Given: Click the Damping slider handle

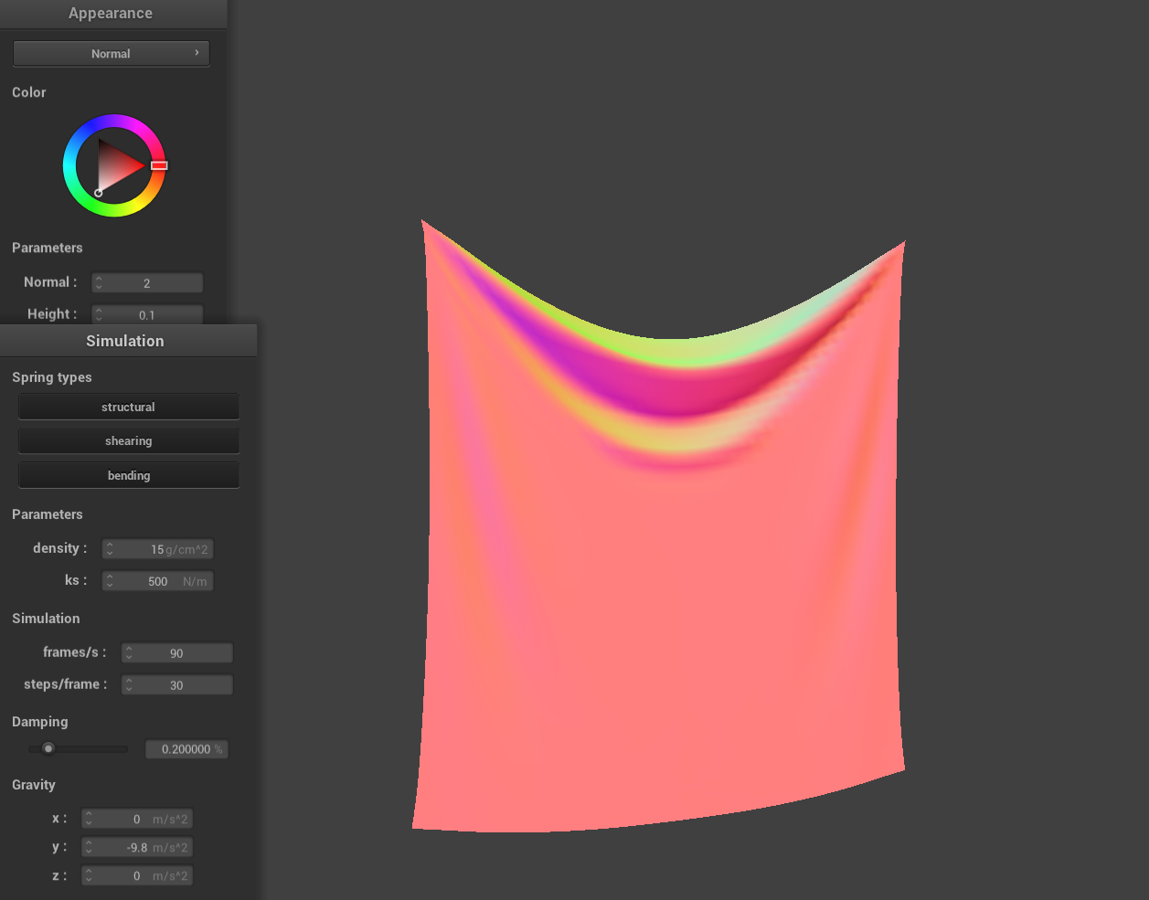Looking at the screenshot, I should tap(48, 748).
